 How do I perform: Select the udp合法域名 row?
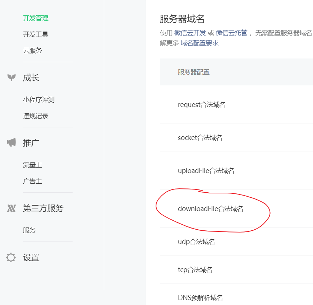pos(236,241)
